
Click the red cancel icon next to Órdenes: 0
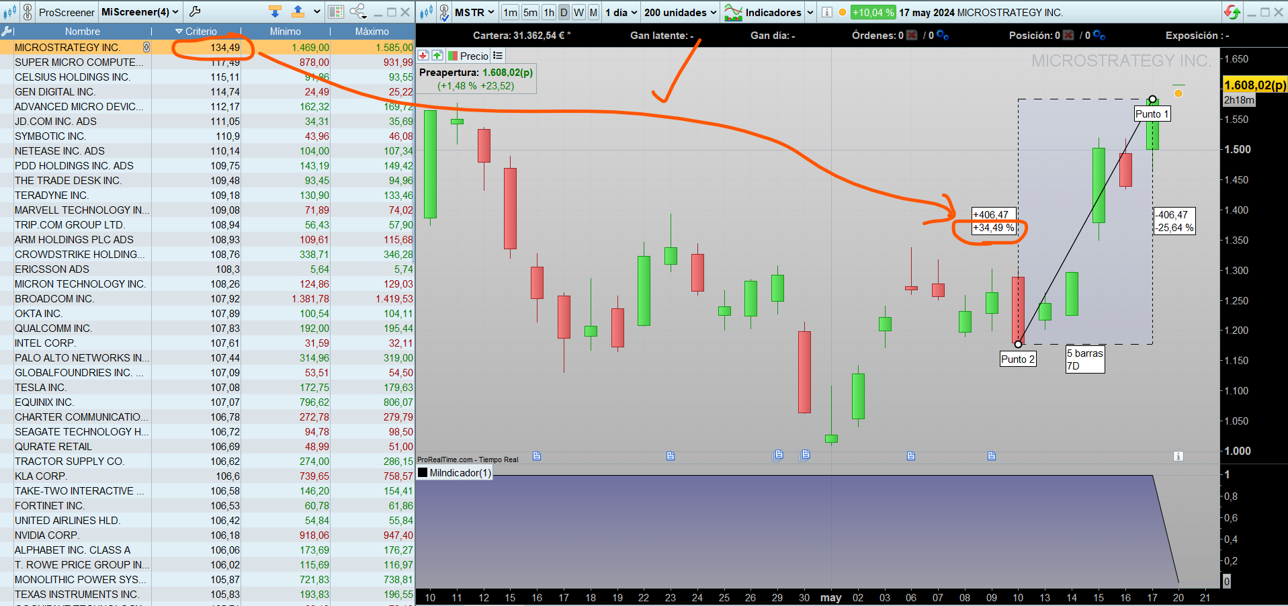click(912, 36)
